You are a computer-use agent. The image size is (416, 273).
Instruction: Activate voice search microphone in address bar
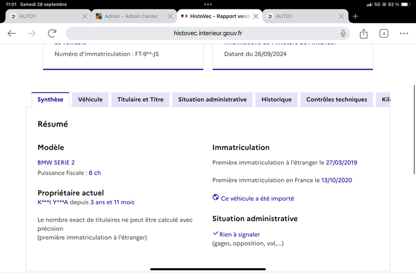point(343,33)
